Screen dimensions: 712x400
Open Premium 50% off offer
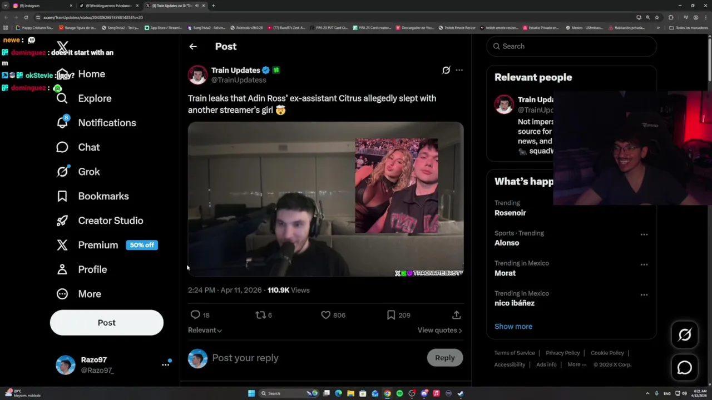pos(107,245)
